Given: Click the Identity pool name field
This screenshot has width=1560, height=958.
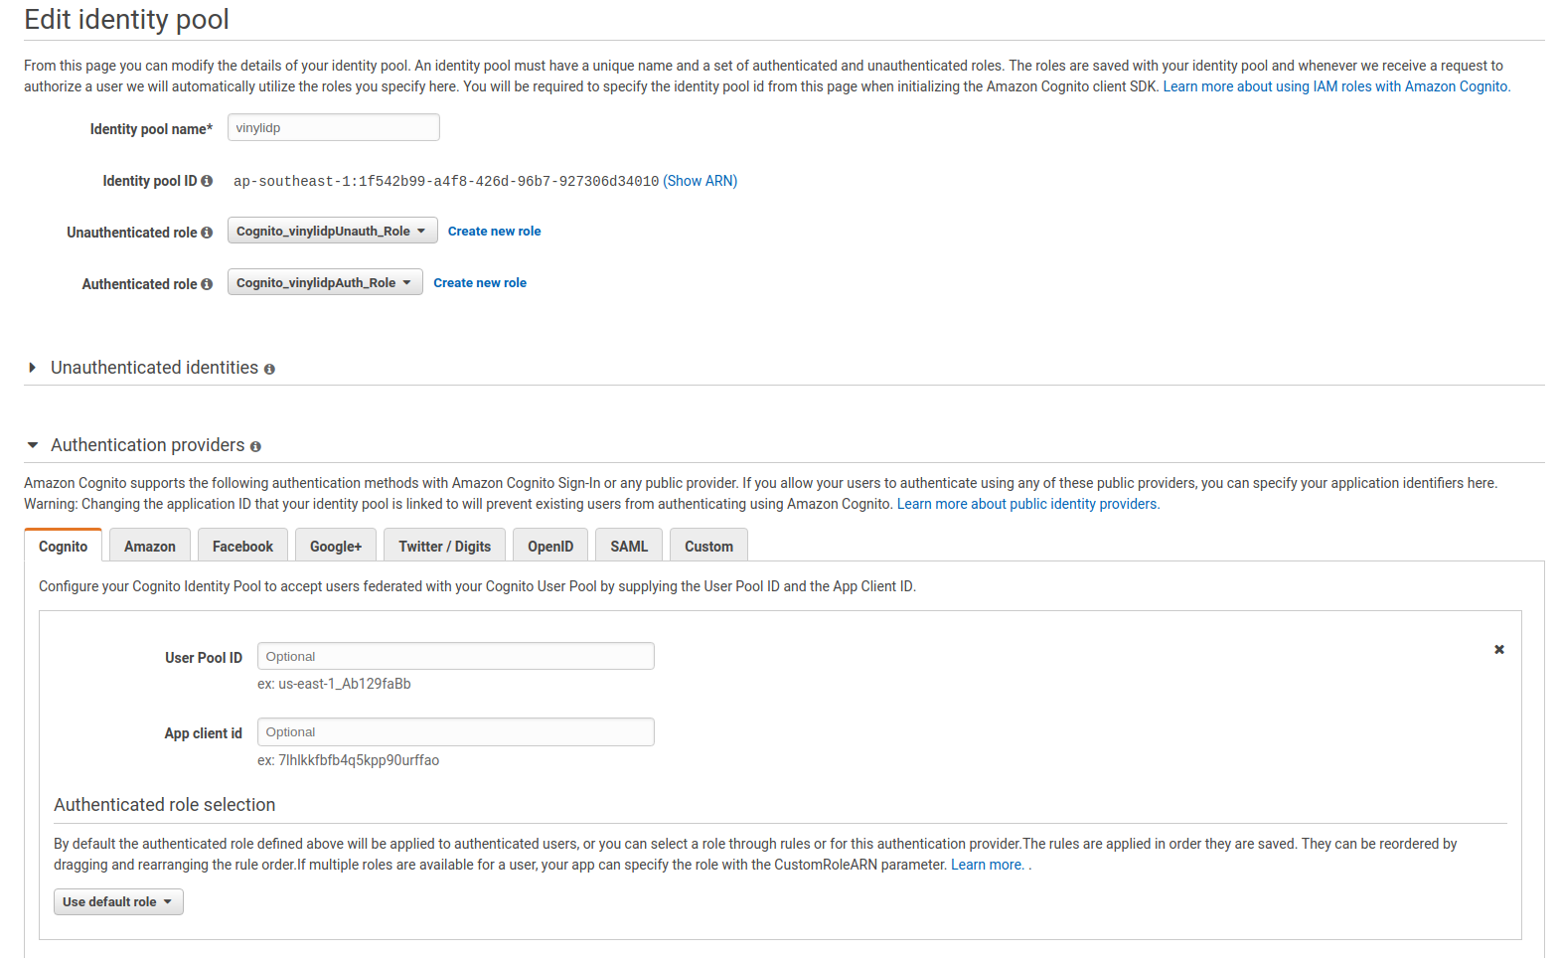Looking at the screenshot, I should click(x=334, y=127).
